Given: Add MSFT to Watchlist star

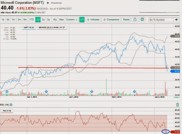Looking at the screenshot, I should tap(48, 3).
